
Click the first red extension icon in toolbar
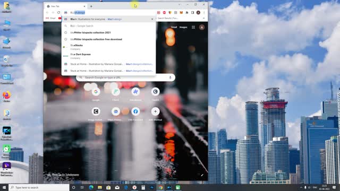(x=158, y=13)
